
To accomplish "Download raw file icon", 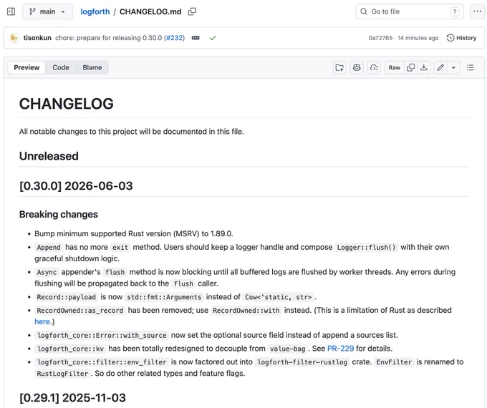I will click(x=424, y=67).
